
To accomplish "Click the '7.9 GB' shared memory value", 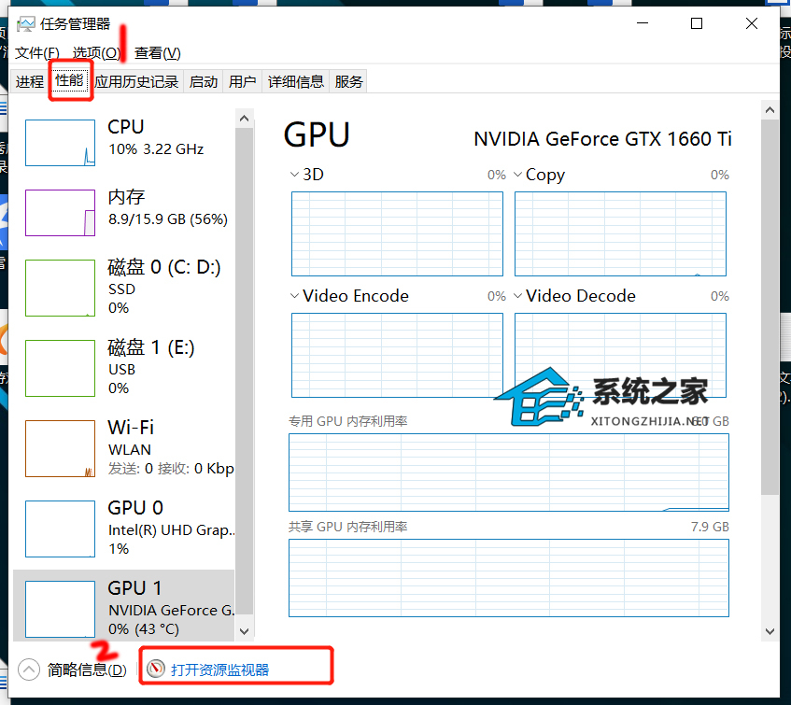I will [711, 527].
